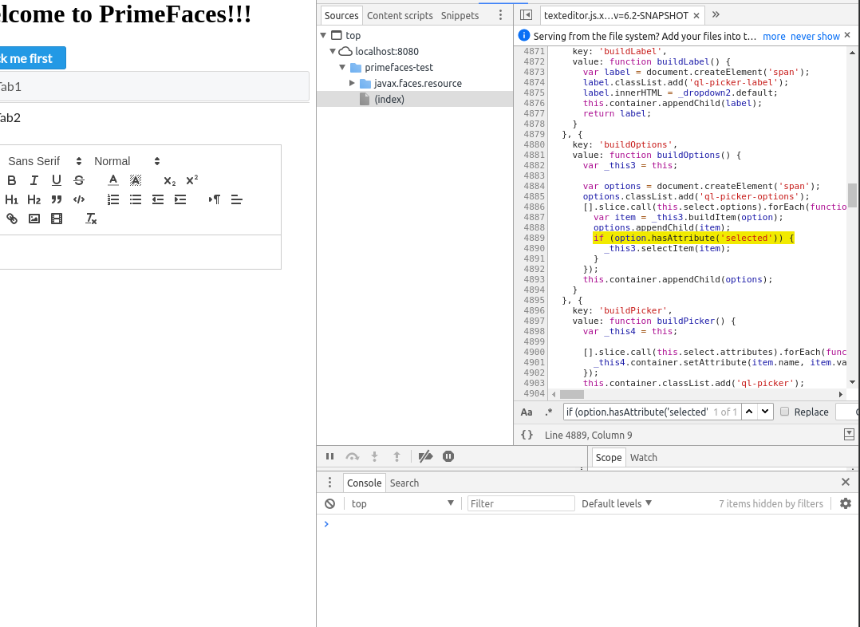Click the strikethrough icon in the editor toolbar
The height and width of the screenshot is (627, 860).
78,180
